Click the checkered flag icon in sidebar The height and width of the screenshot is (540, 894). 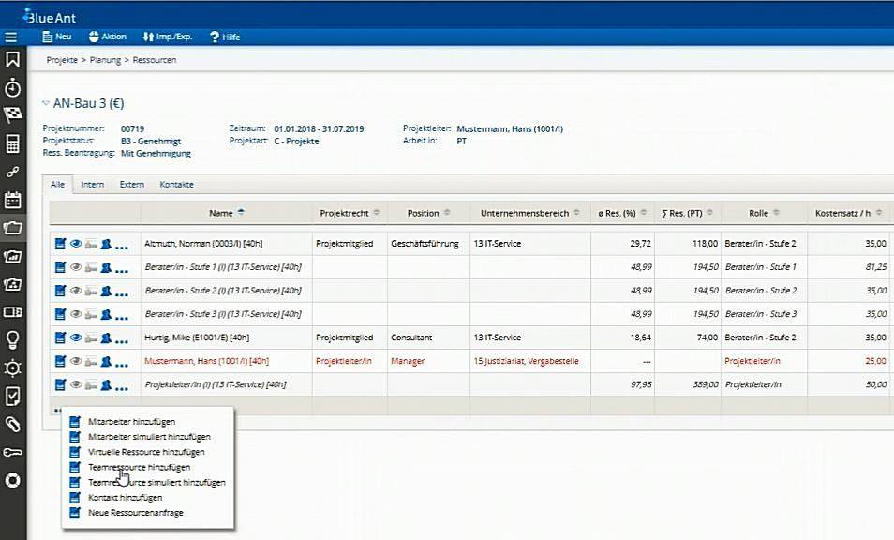tap(12, 115)
